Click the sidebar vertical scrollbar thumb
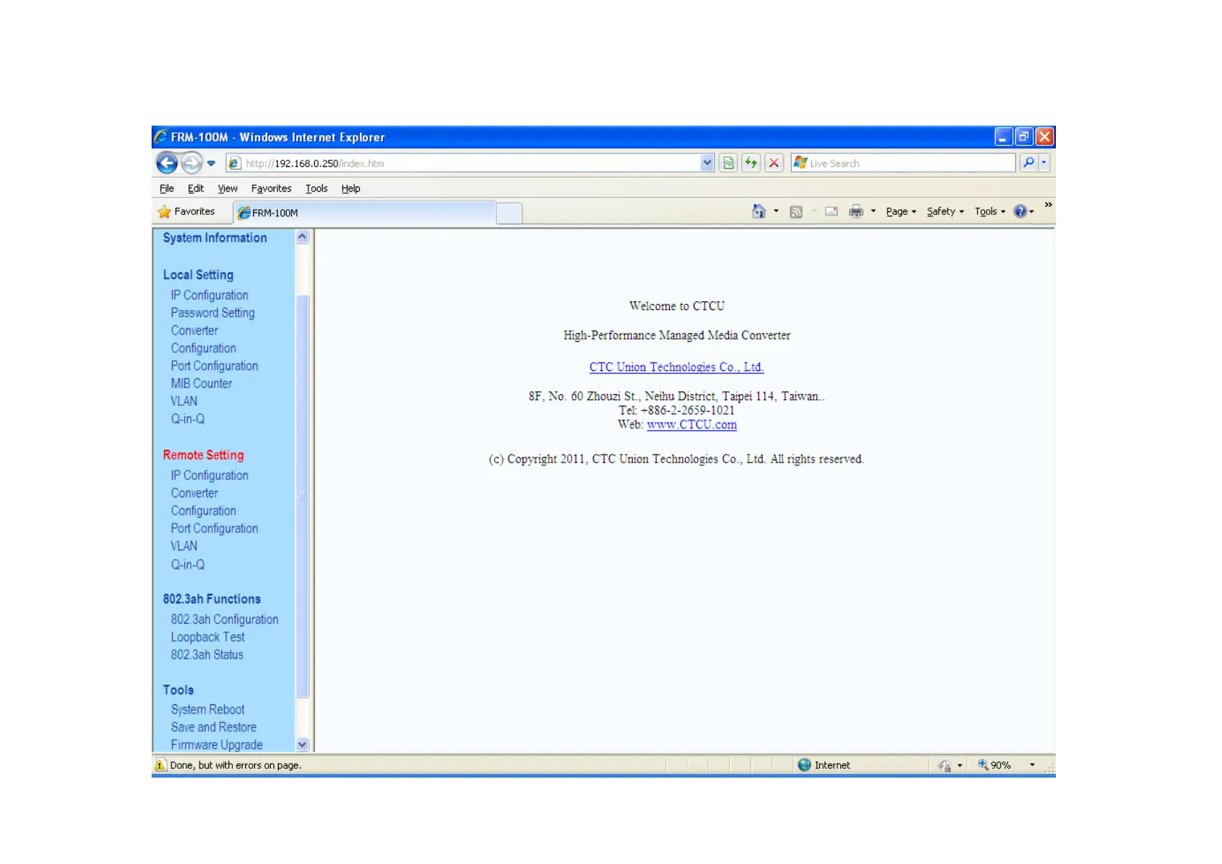The width and height of the screenshot is (1222, 864). [303, 496]
